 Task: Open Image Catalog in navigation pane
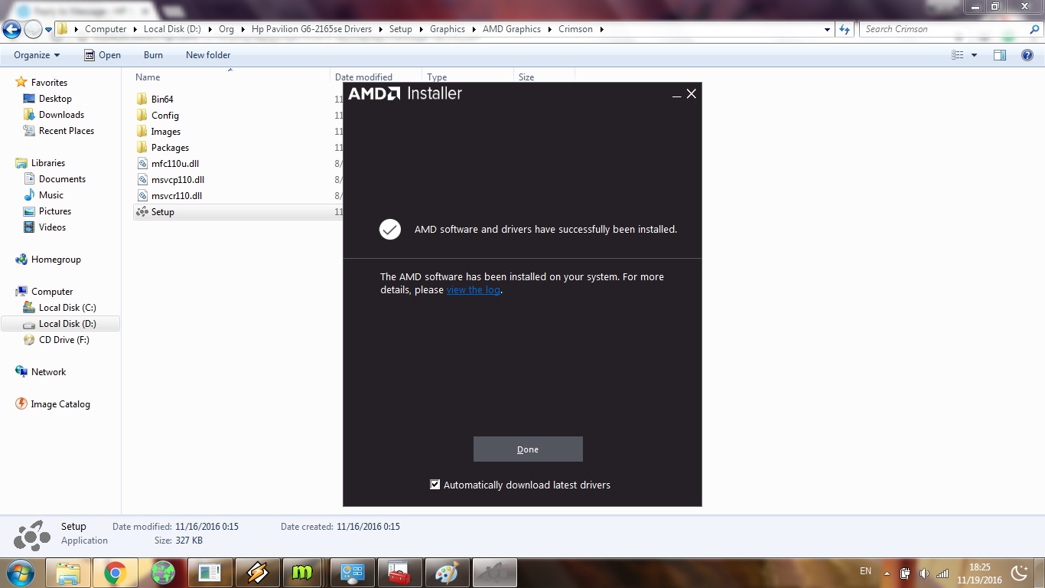[x=60, y=404]
